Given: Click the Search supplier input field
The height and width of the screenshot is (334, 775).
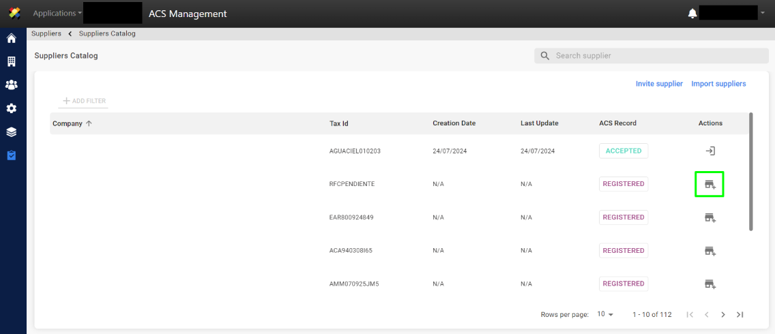Looking at the screenshot, I should pyautogui.click(x=651, y=56).
